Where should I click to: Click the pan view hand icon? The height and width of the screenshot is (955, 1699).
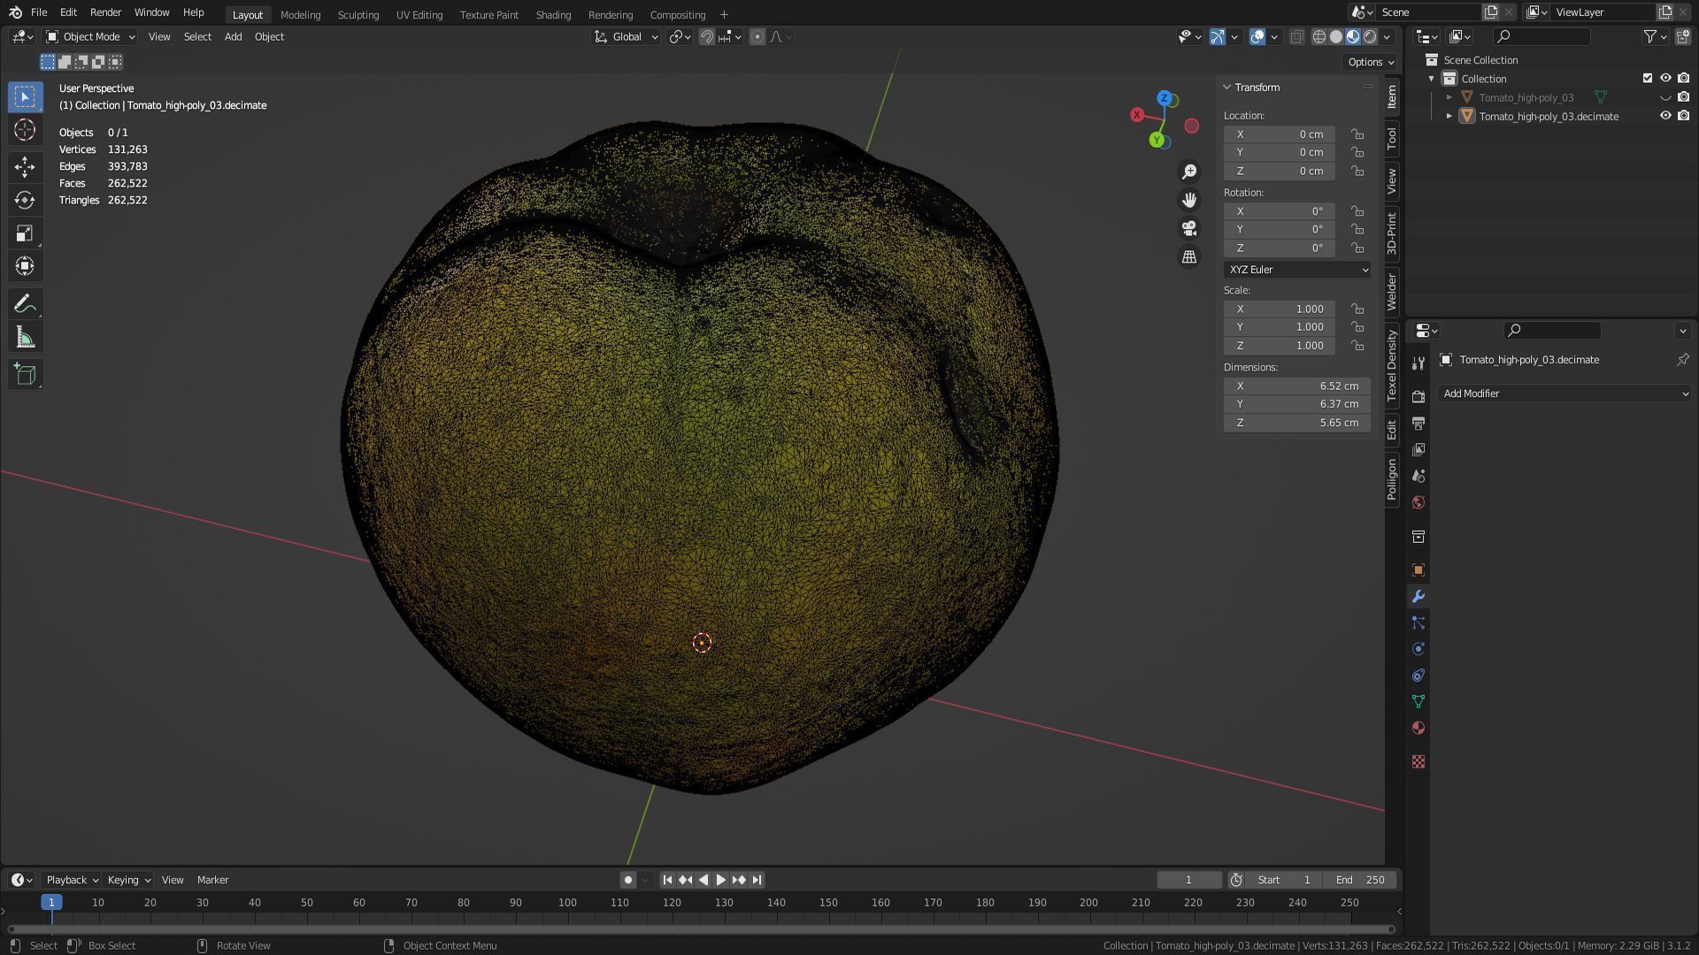(x=1189, y=200)
